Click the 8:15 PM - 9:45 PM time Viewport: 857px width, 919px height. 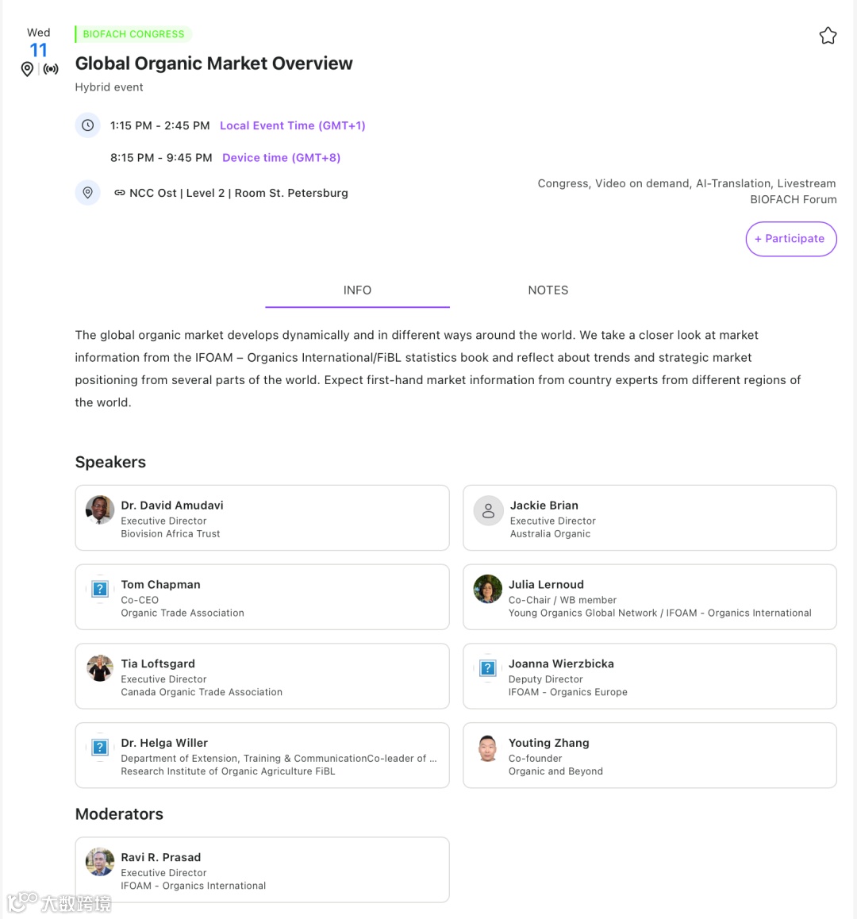161,158
